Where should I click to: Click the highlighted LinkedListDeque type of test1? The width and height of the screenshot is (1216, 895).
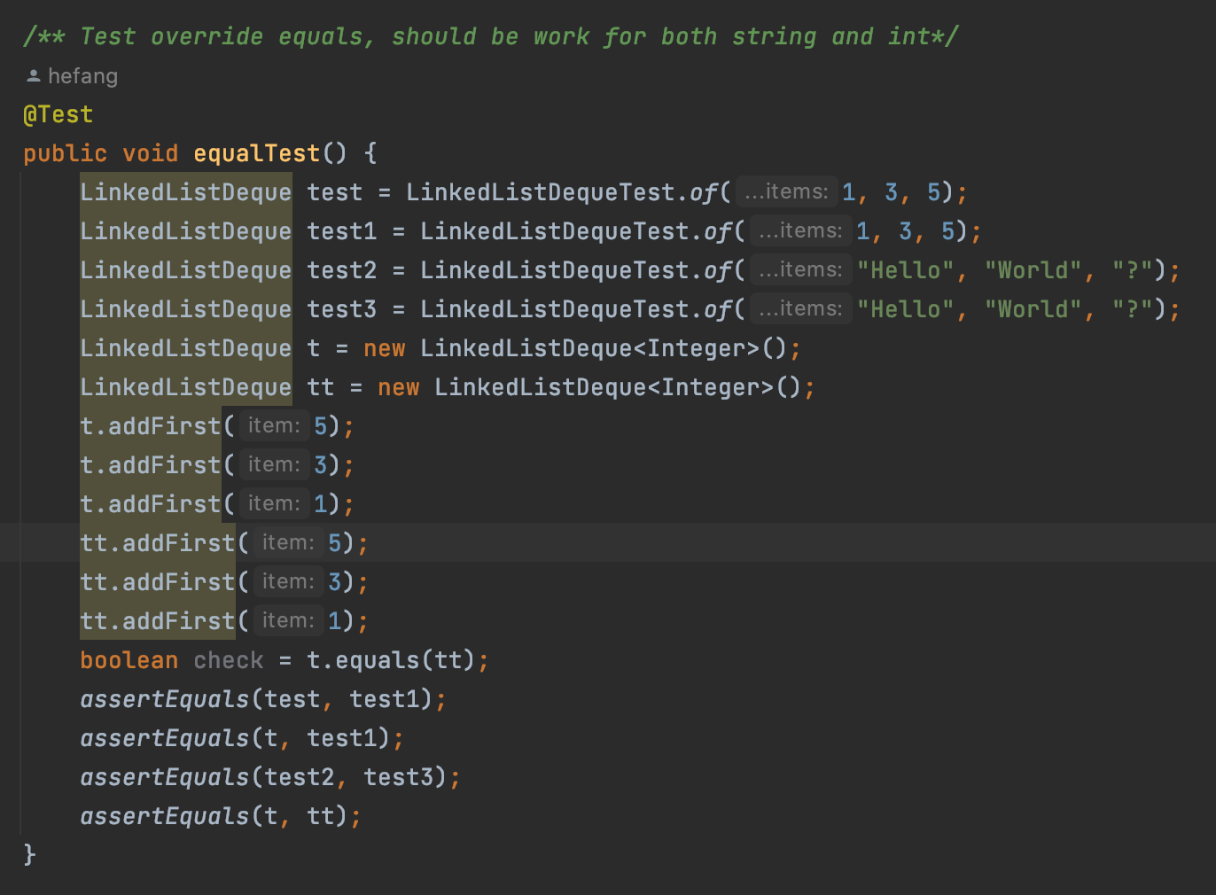pos(185,231)
